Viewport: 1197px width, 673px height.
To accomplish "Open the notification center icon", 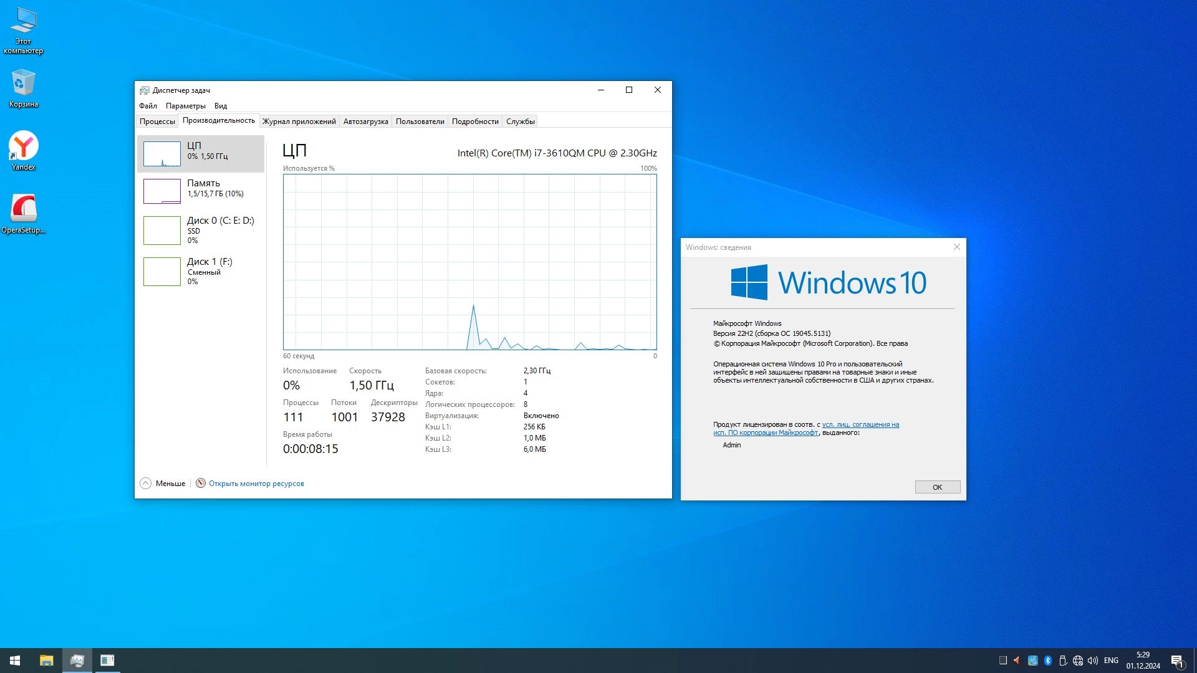I will point(1177,661).
